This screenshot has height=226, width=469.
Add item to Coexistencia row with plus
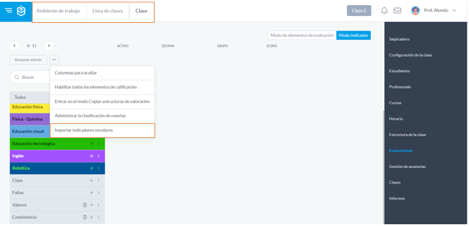tap(92, 217)
